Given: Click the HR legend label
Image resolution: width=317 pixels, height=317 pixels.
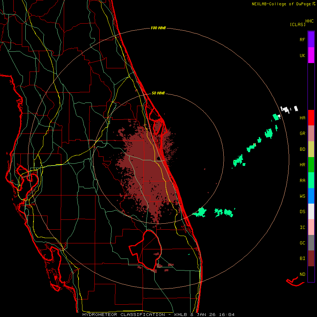Looking at the screenshot, I should click(x=302, y=165).
